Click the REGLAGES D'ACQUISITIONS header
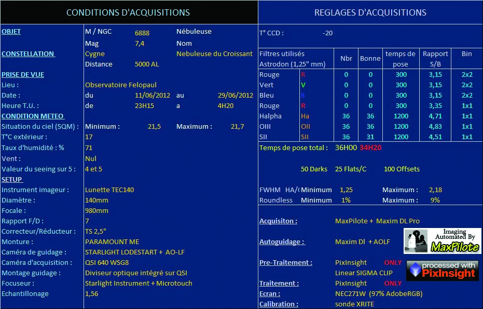Image resolution: width=483 pixels, height=309 pixels. click(x=370, y=12)
